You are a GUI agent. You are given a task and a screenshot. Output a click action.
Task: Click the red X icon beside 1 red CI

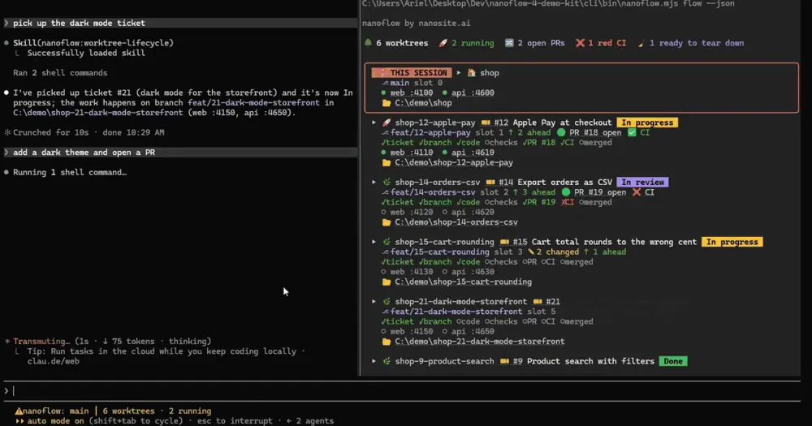(580, 43)
